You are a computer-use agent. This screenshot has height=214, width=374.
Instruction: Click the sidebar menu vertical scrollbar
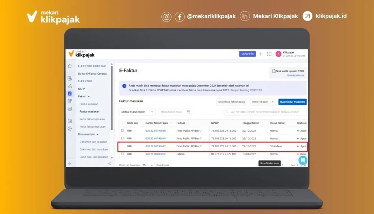tap(112, 98)
